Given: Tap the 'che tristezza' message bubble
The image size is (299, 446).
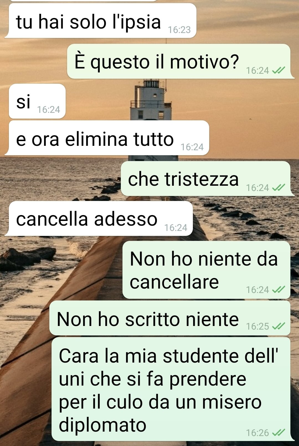Looking at the screenshot, I should point(208,179).
